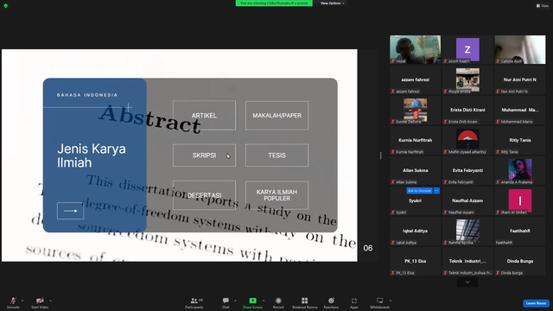Open the View layout menu at top right

coord(543,6)
